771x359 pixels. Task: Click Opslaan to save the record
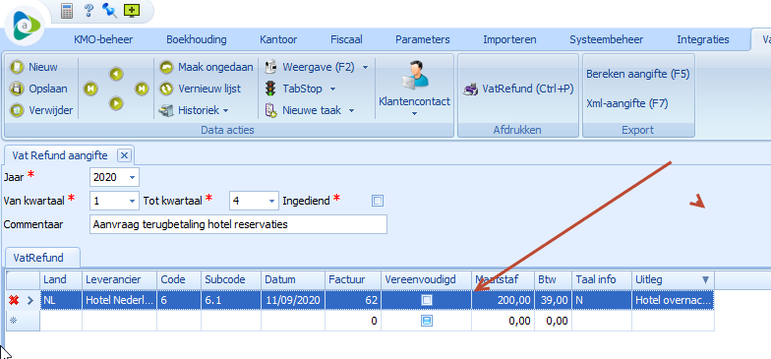click(39, 89)
